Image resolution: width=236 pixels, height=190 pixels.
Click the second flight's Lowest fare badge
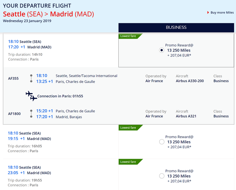[128, 128]
